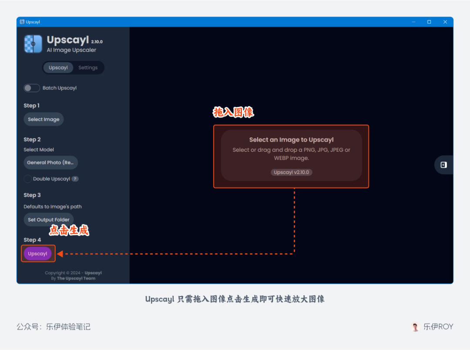
Task: Switch to the Settings tab
Action: 88,68
